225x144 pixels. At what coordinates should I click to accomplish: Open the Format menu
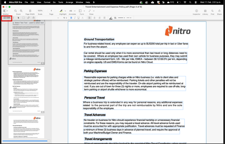point(47,2)
